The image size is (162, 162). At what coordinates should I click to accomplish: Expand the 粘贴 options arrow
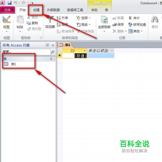tap(20, 31)
